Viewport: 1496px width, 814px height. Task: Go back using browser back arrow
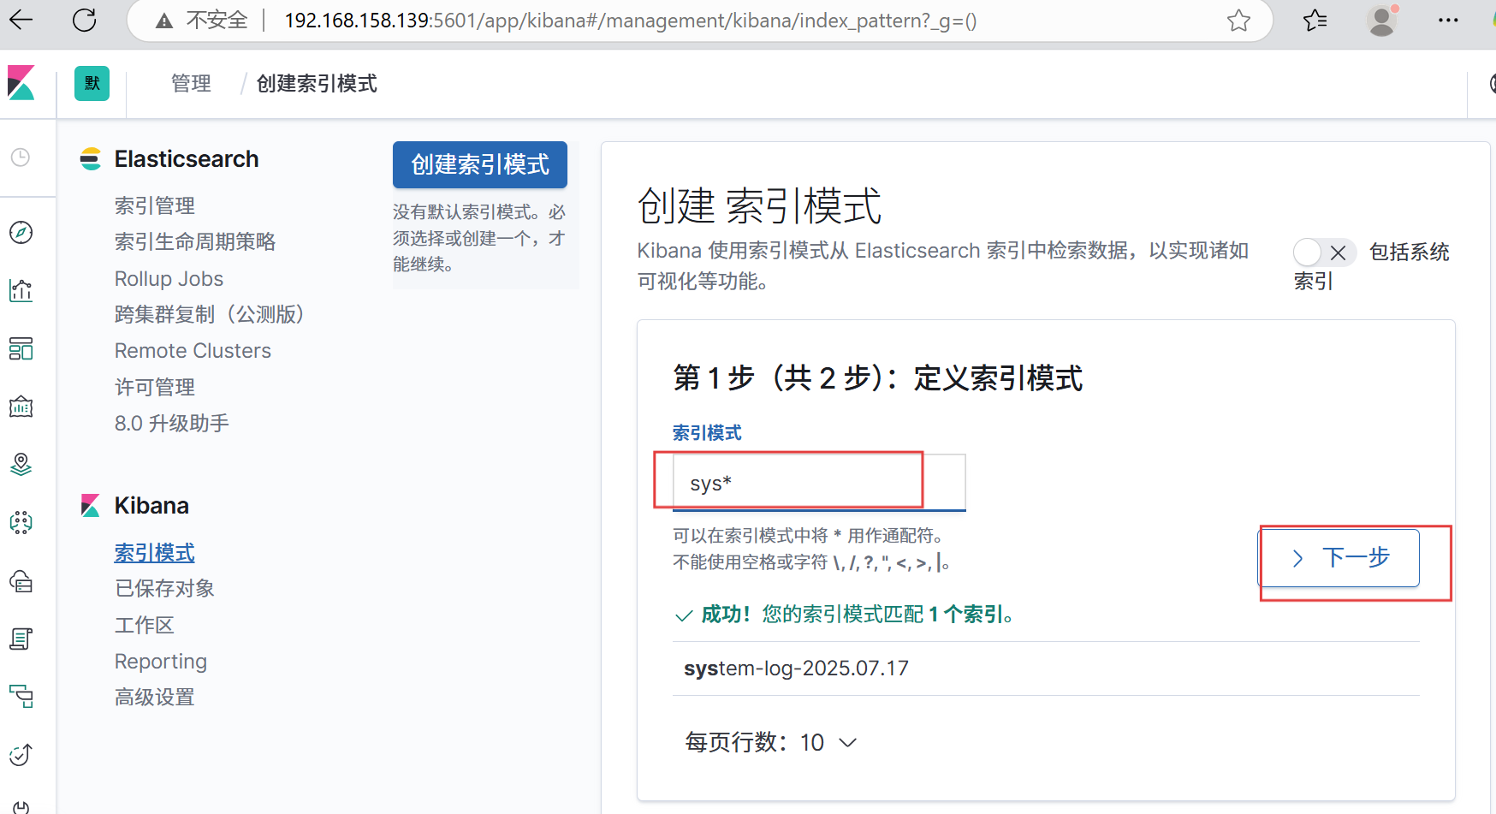(x=21, y=20)
